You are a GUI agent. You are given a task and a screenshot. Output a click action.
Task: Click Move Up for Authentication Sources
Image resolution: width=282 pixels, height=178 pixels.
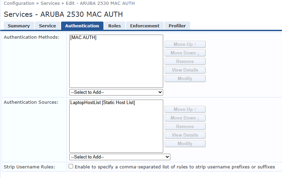[185, 110]
